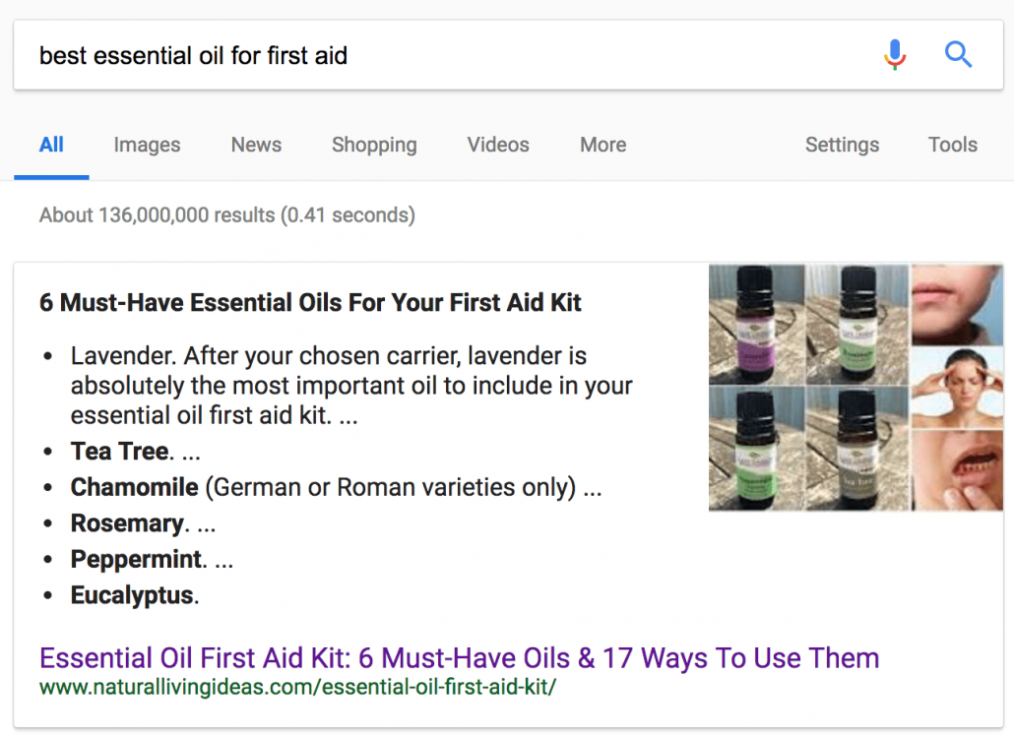Image resolution: width=1014 pixels, height=735 pixels.
Task: Open the News tab
Action: [x=256, y=145]
